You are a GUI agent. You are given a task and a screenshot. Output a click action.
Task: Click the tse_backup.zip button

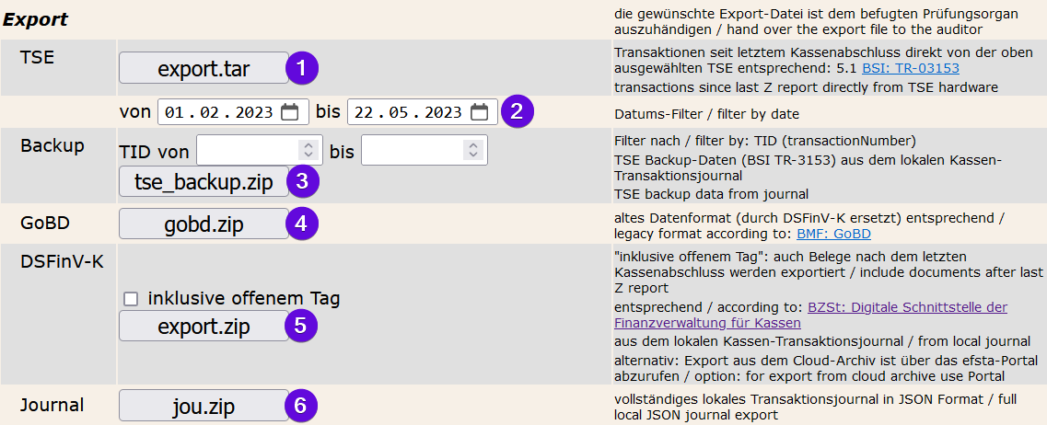(204, 182)
